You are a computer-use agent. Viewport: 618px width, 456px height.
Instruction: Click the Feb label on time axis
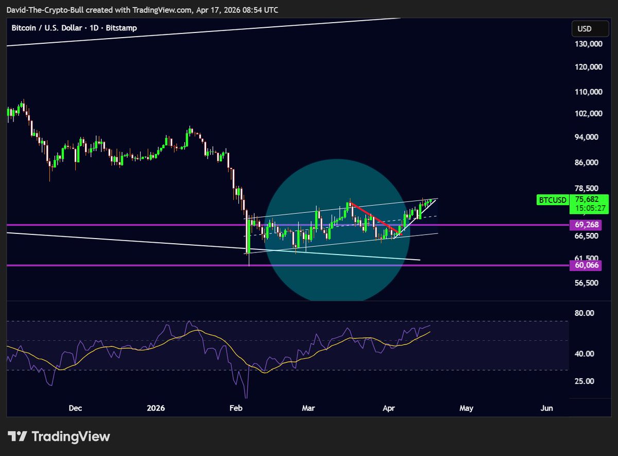click(x=235, y=408)
